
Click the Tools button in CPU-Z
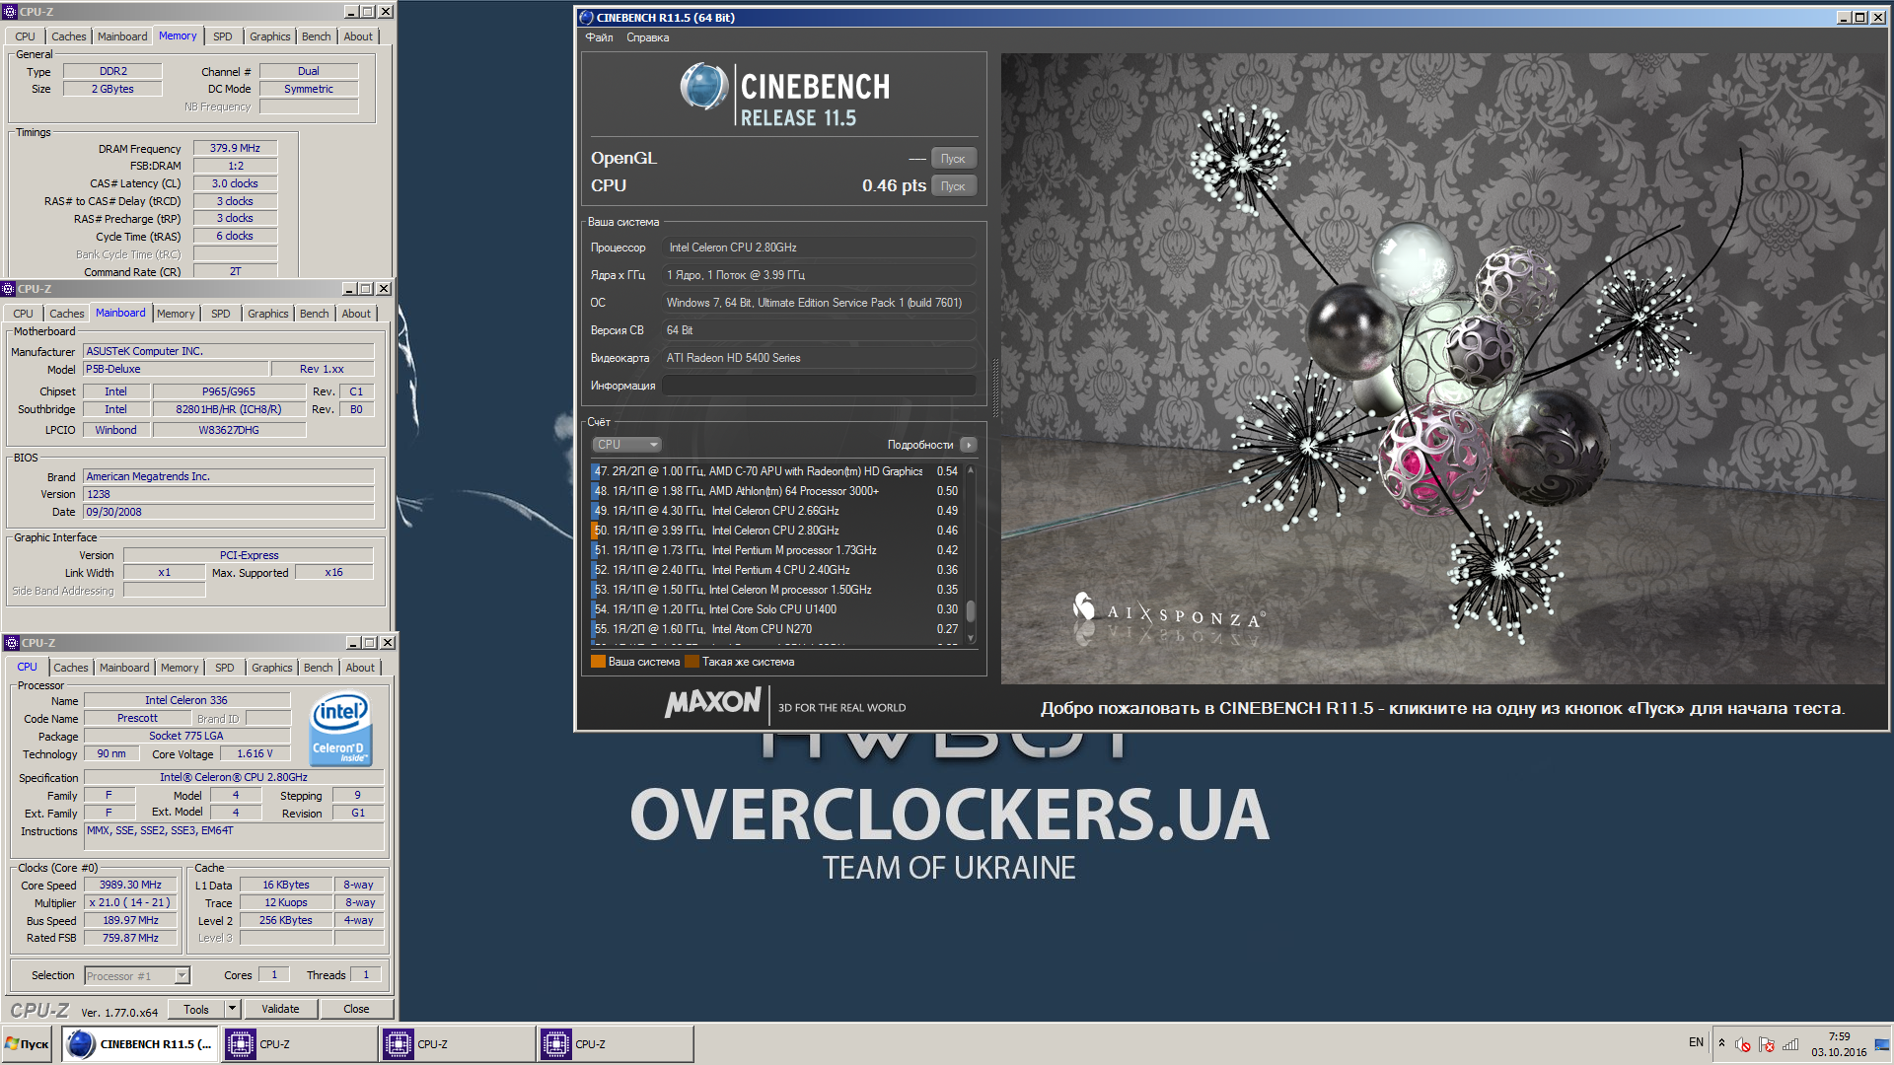[x=196, y=1009]
